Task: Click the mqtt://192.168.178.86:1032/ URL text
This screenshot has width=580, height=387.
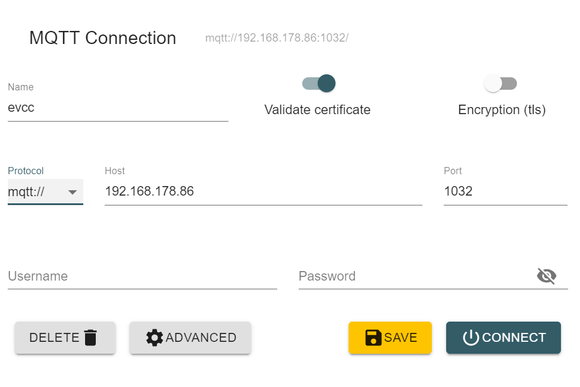Action: pyautogui.click(x=277, y=39)
